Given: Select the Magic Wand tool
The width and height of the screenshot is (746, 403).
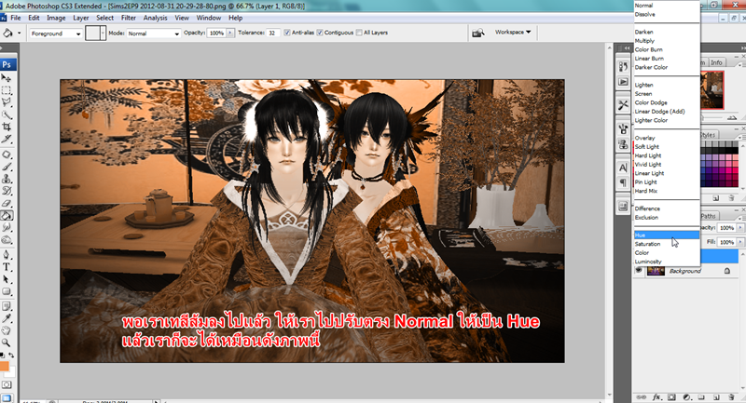Looking at the screenshot, I should 7,114.
